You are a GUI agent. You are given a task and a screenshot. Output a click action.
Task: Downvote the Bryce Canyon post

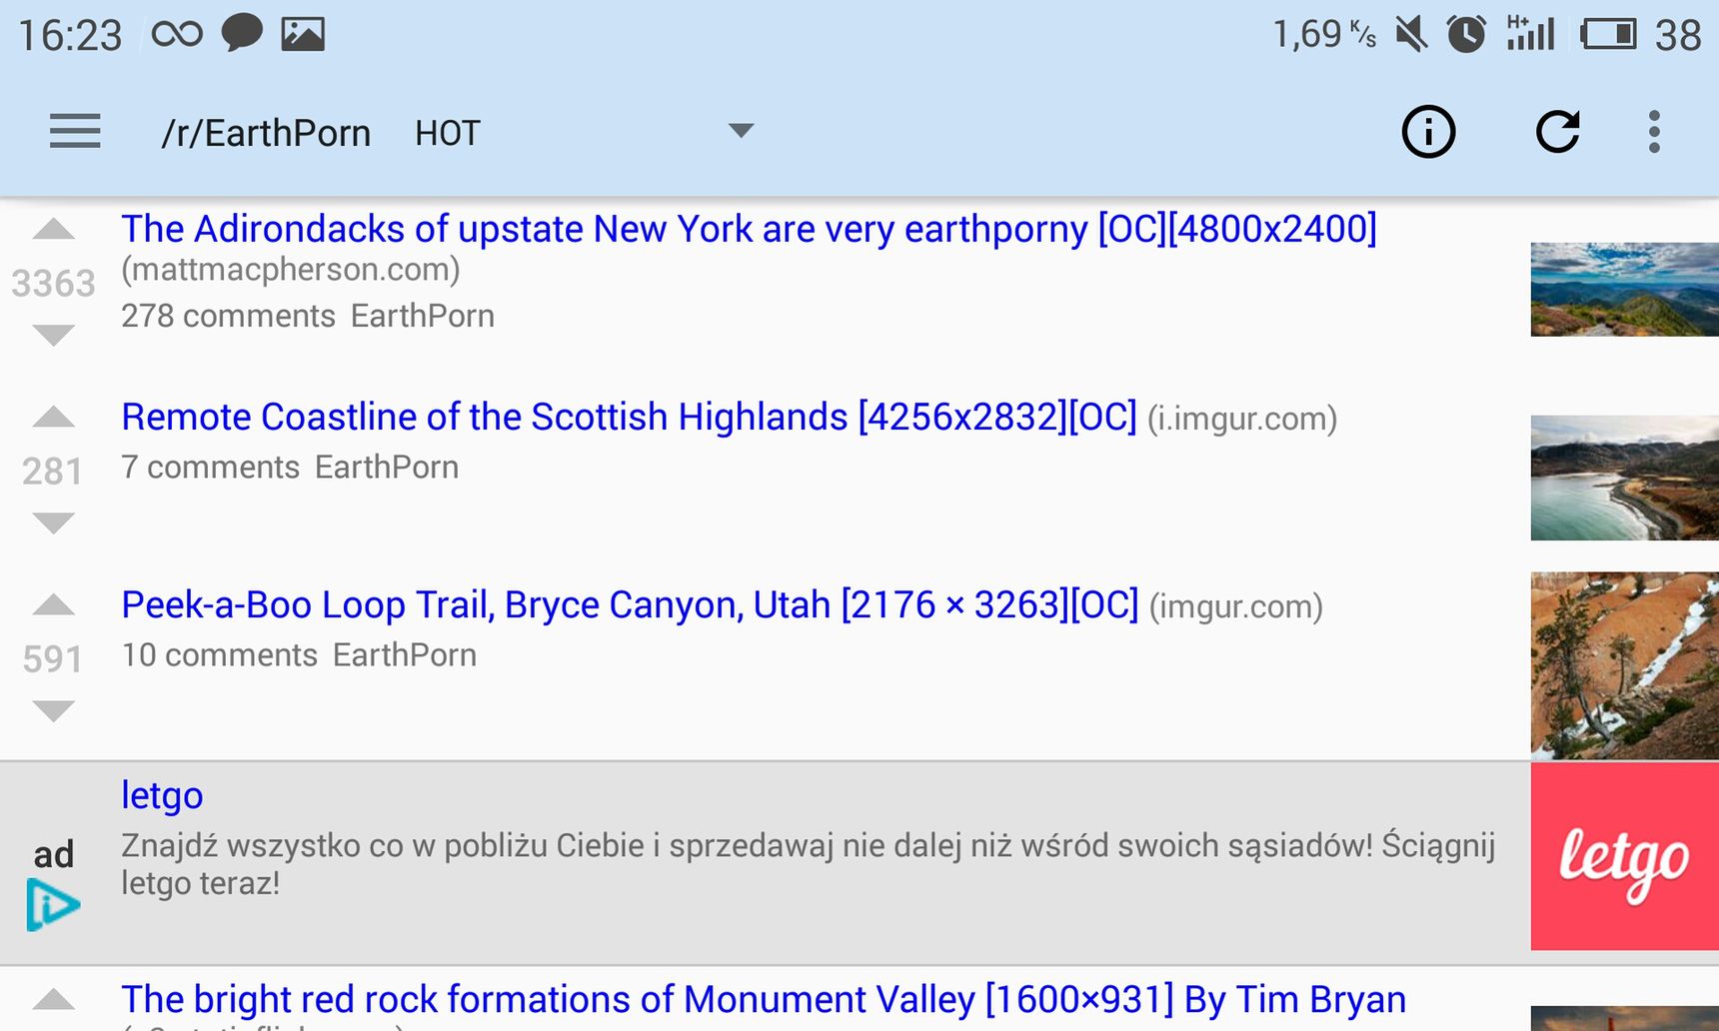54,710
